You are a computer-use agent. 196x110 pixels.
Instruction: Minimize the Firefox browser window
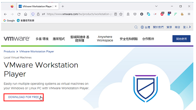[172, 6]
